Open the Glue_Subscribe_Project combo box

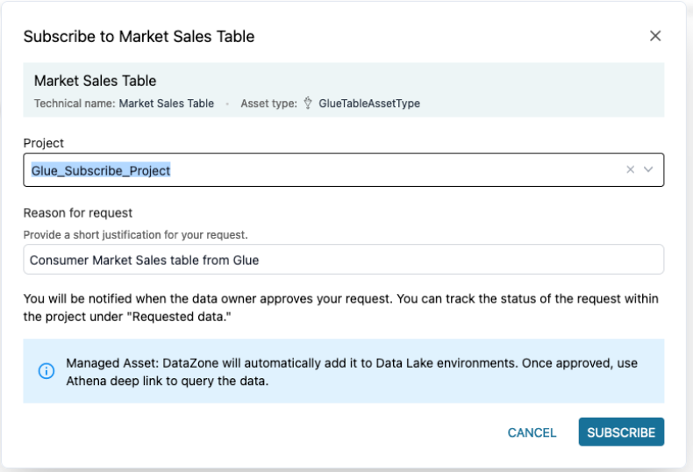[316, 170]
